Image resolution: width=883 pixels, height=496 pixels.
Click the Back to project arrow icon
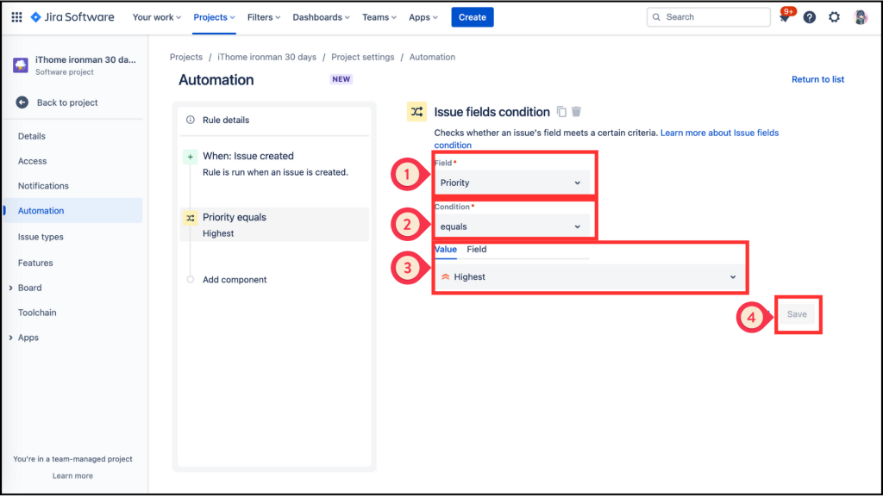[22, 102]
